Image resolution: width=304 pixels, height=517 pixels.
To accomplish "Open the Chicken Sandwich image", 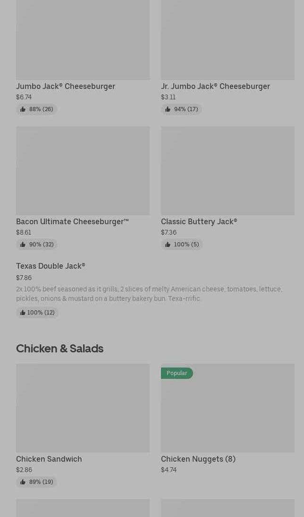I will pos(83,408).
